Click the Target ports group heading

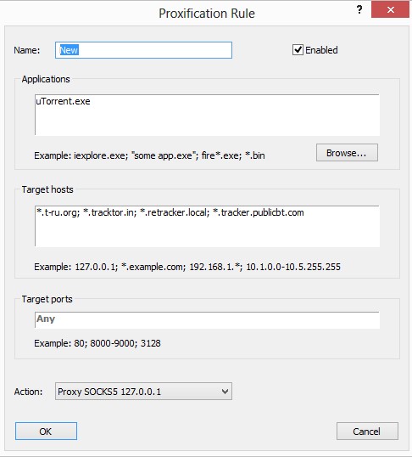pos(47,299)
